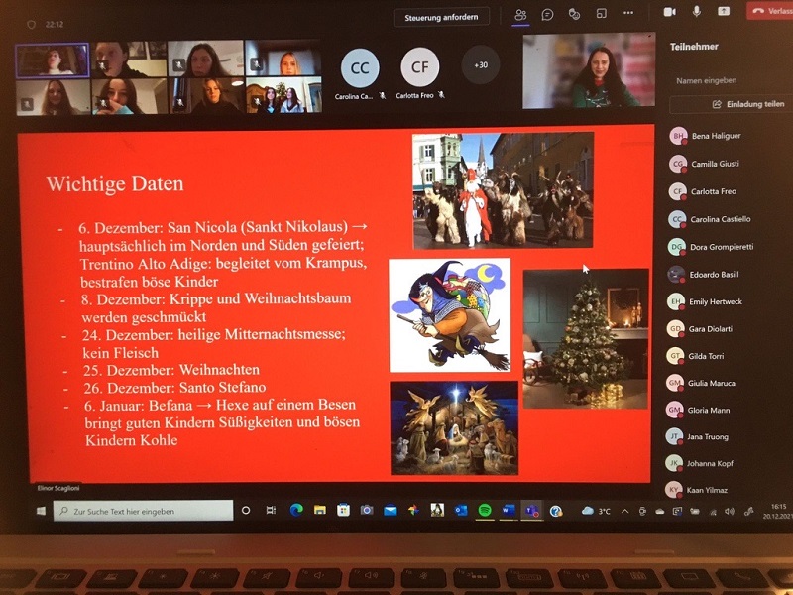The width and height of the screenshot is (793, 595).
Task: Expand hidden system tray icons chevron
Action: (x=624, y=511)
